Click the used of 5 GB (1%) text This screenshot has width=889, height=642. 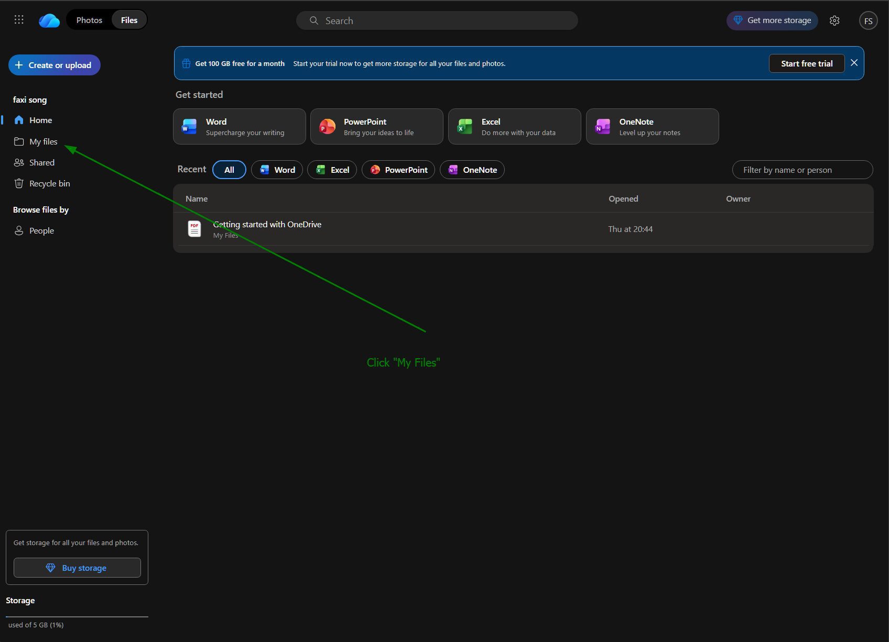click(36, 625)
